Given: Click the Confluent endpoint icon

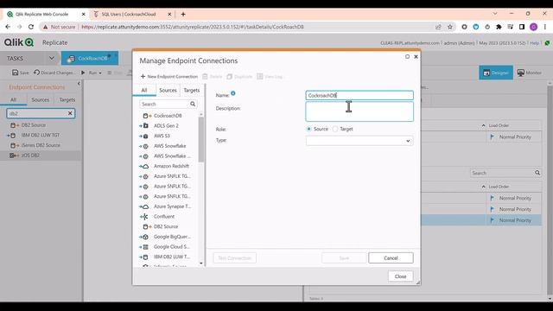Looking at the screenshot, I should 145,217.
